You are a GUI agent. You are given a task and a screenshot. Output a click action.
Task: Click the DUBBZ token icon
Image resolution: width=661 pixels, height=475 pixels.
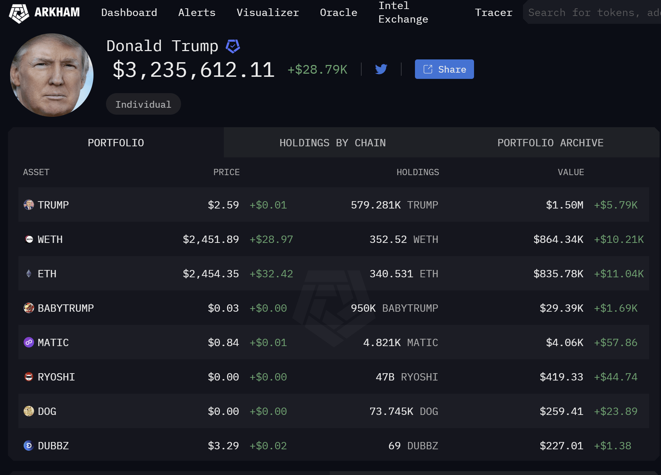pos(28,446)
